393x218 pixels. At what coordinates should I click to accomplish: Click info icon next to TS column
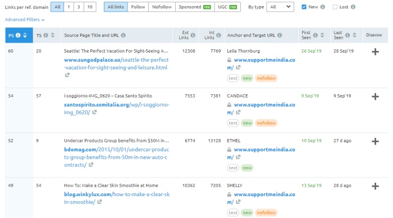coord(45,35)
